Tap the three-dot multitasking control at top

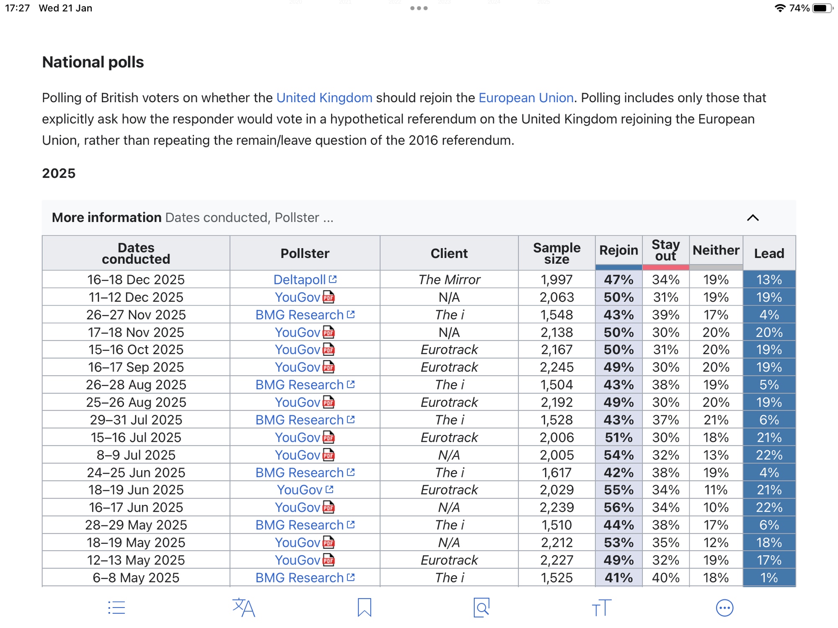coord(419,8)
